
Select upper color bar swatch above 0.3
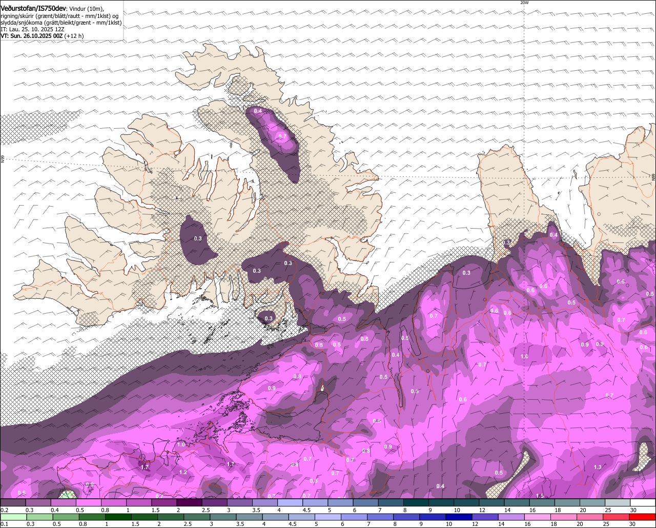click(38, 502)
